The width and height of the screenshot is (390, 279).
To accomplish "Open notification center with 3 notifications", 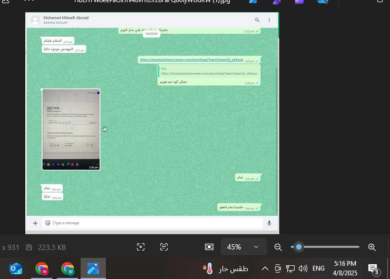I will (x=374, y=269).
